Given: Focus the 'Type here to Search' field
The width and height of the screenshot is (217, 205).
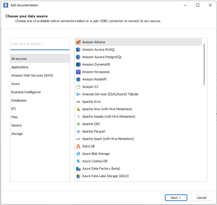Looking at the screenshot, I should pos(40,44).
